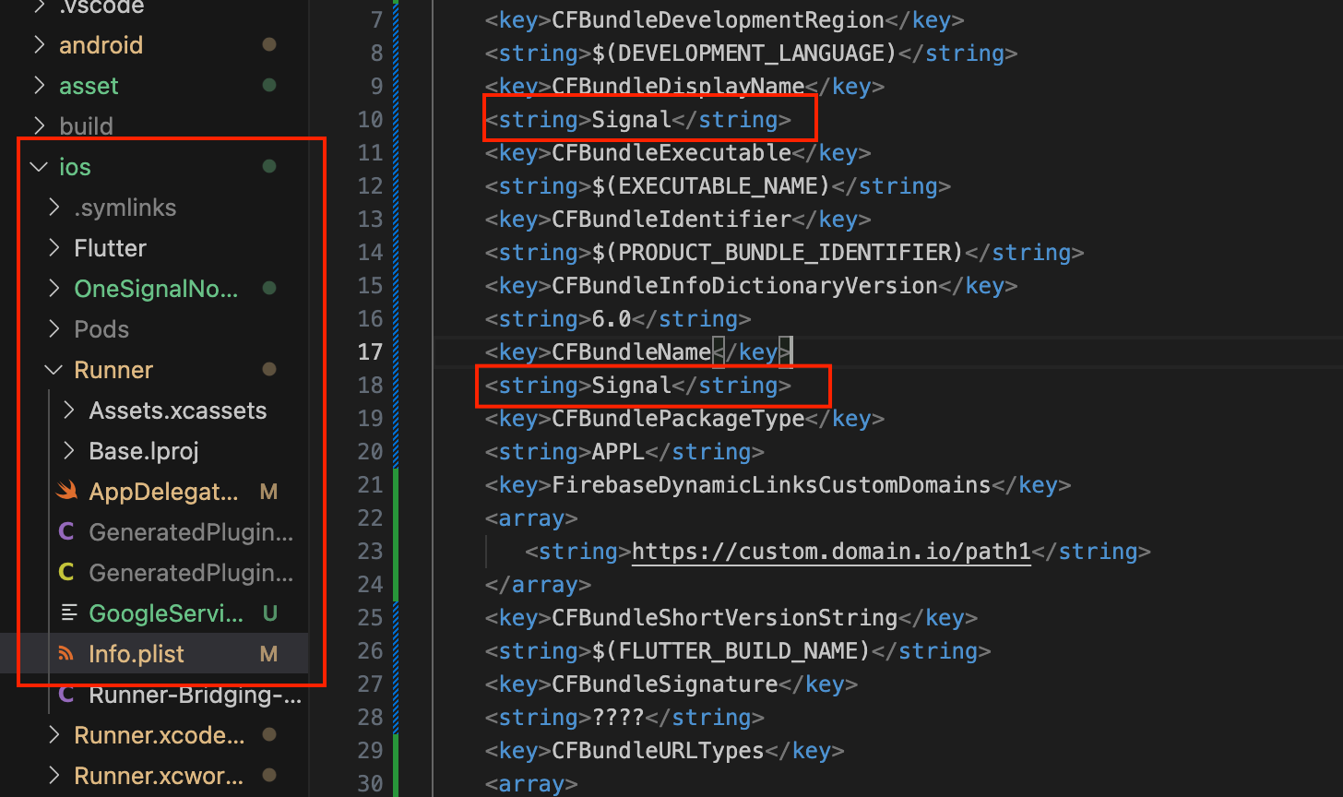Click the Swift icon beside AppDelegate file
This screenshot has width=1343, height=797.
[x=65, y=492]
